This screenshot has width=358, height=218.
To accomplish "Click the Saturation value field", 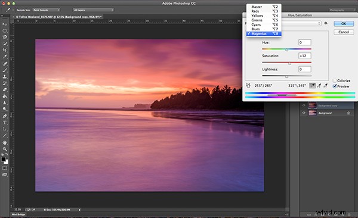I will pyautogui.click(x=305, y=55).
